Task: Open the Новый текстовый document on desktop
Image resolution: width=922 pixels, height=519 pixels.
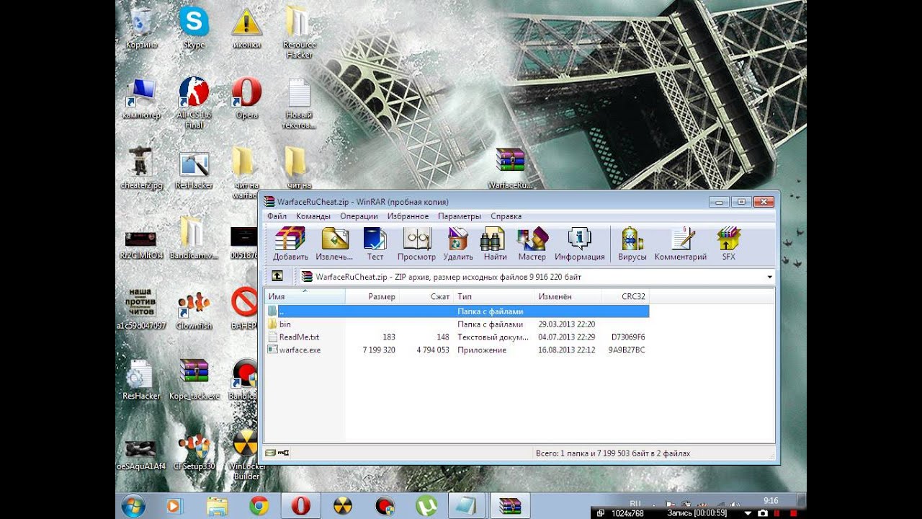Action: [299, 102]
